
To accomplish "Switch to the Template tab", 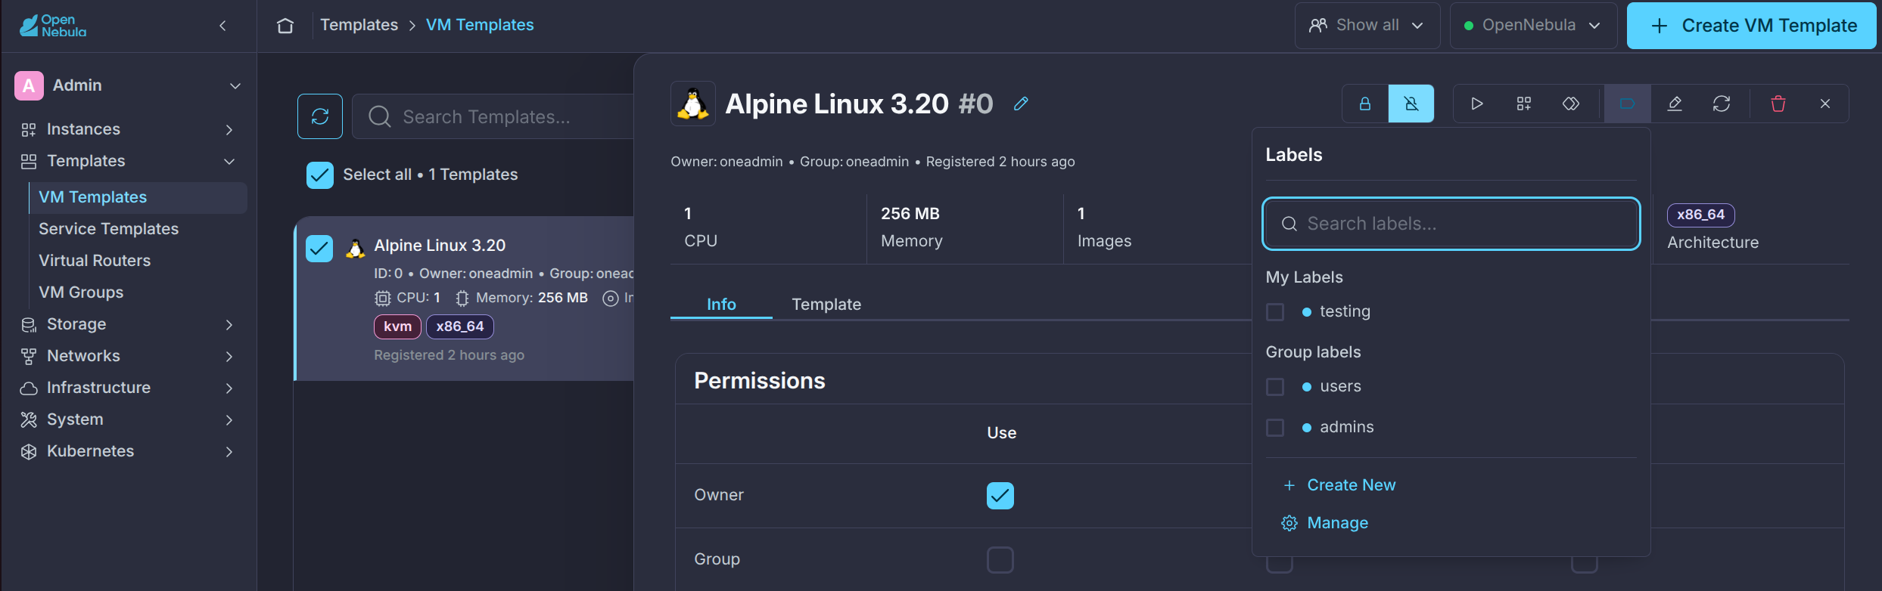I will coord(826,304).
